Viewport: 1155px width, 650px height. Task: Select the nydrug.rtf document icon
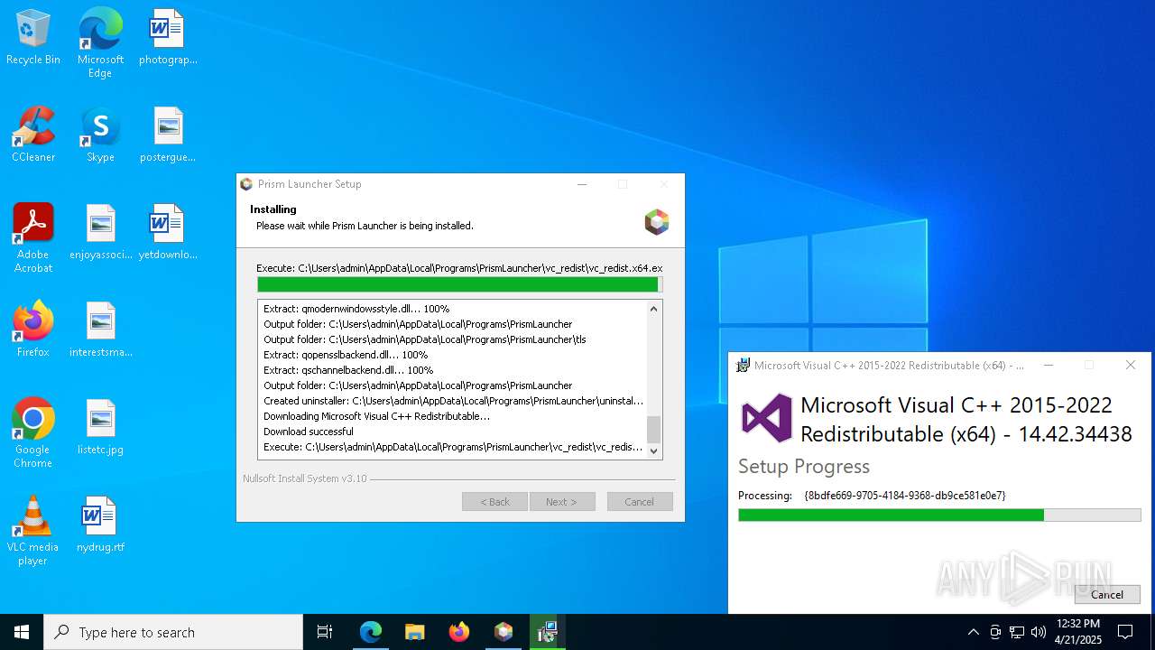[x=100, y=525]
